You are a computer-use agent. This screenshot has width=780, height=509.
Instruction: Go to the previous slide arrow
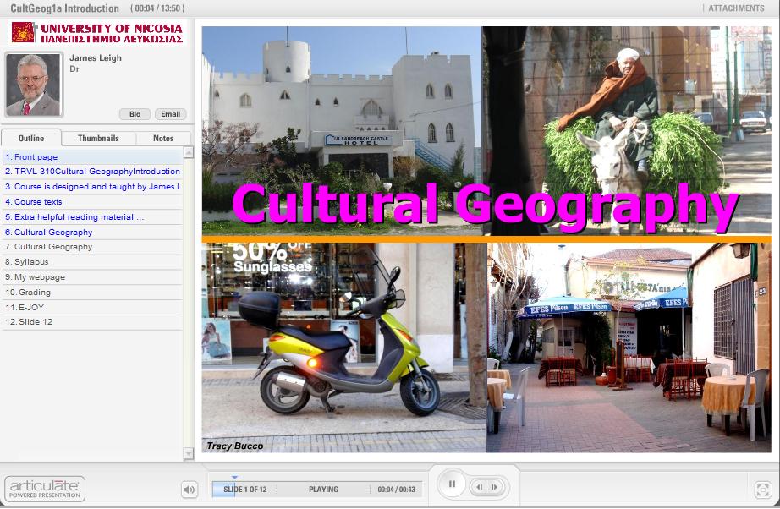[479, 487]
